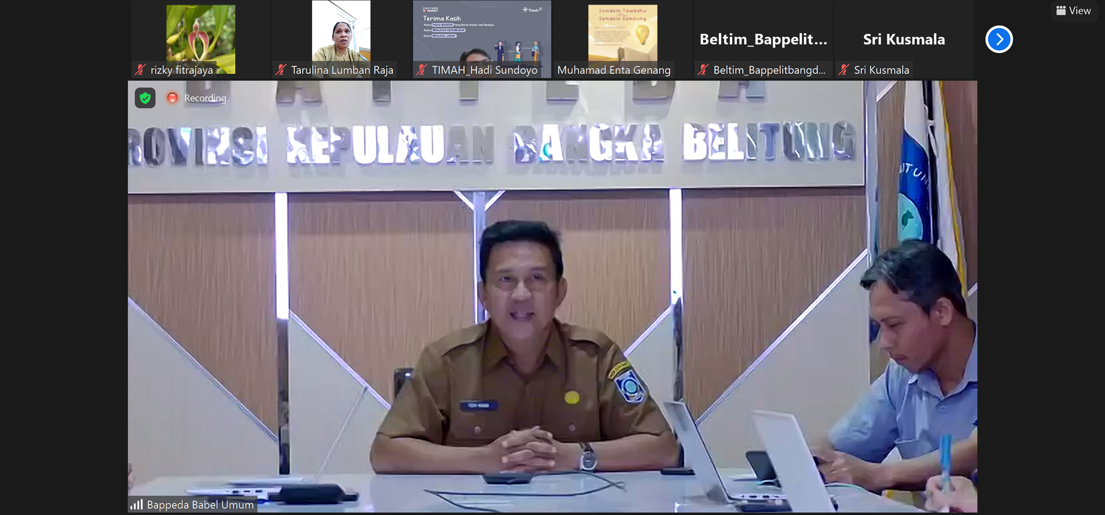The height and width of the screenshot is (515, 1105).
Task: Open the View layout menu
Action: click(x=1074, y=10)
